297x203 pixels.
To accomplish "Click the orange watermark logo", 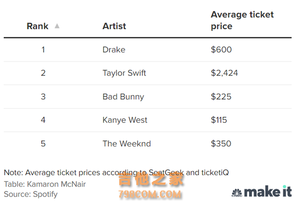I will [x=151, y=179].
